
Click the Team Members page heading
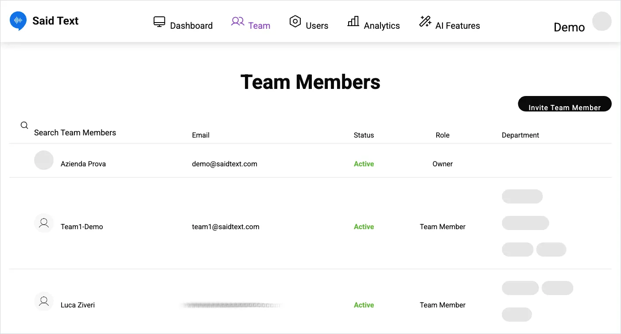(x=310, y=82)
